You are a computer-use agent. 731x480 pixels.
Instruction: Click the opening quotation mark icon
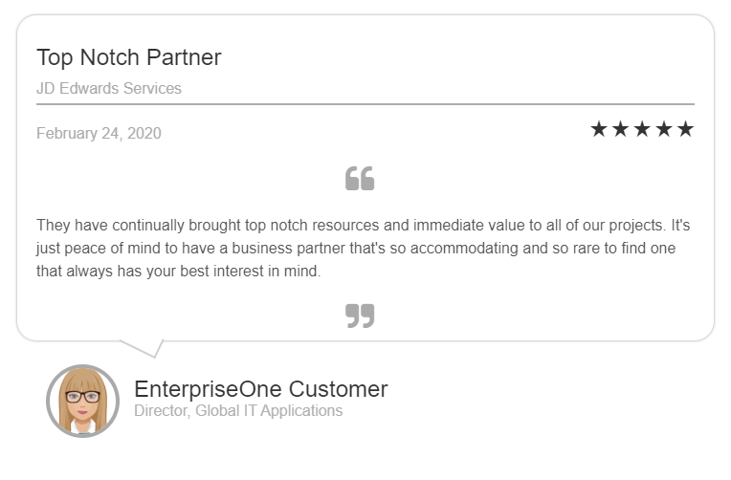(x=360, y=178)
